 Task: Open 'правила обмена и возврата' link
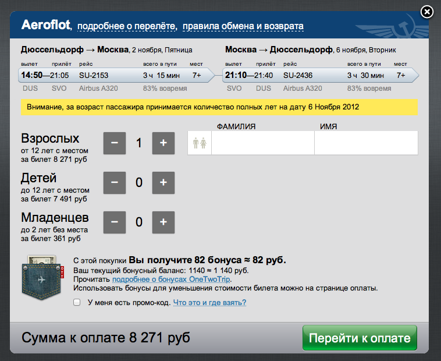click(x=243, y=26)
